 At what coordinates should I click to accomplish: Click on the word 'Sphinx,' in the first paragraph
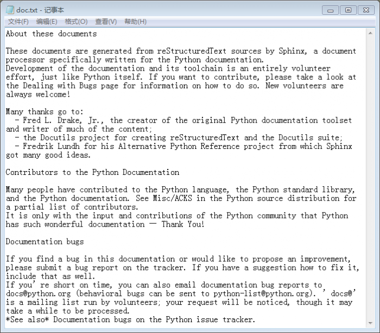pyautogui.click(x=293, y=51)
